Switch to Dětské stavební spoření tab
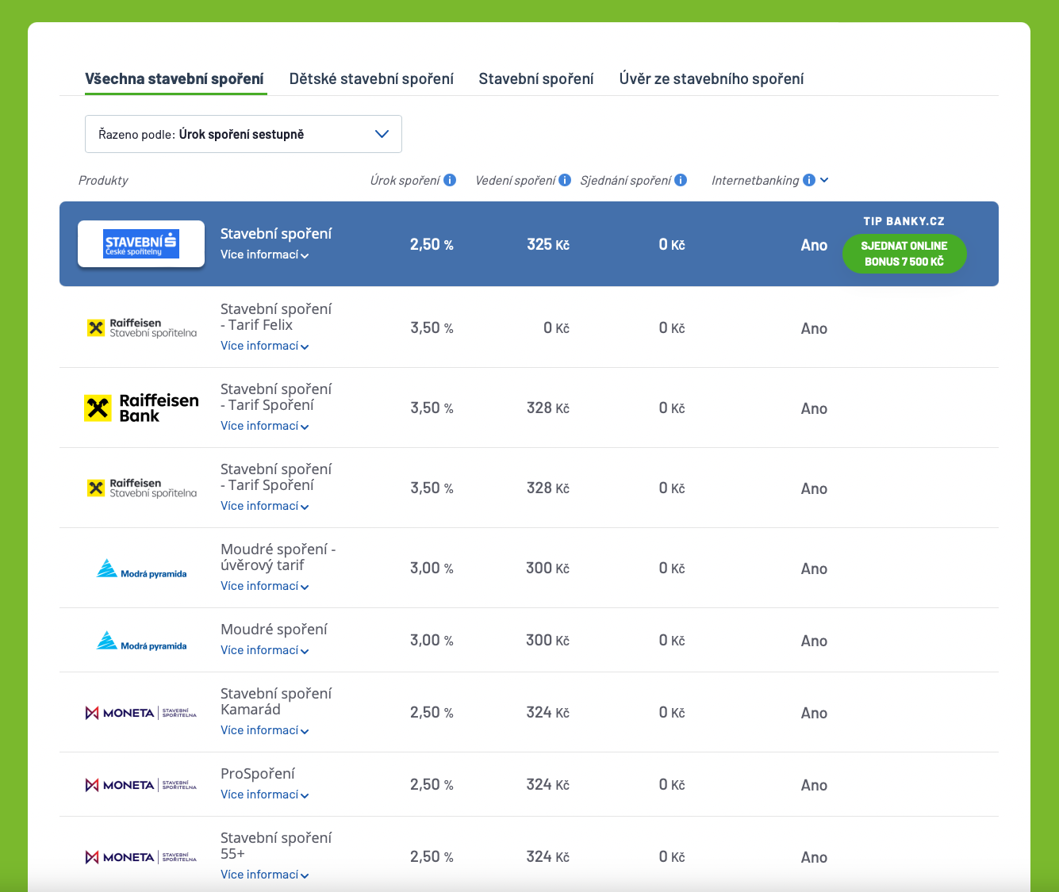Image resolution: width=1059 pixels, height=892 pixels. [371, 78]
